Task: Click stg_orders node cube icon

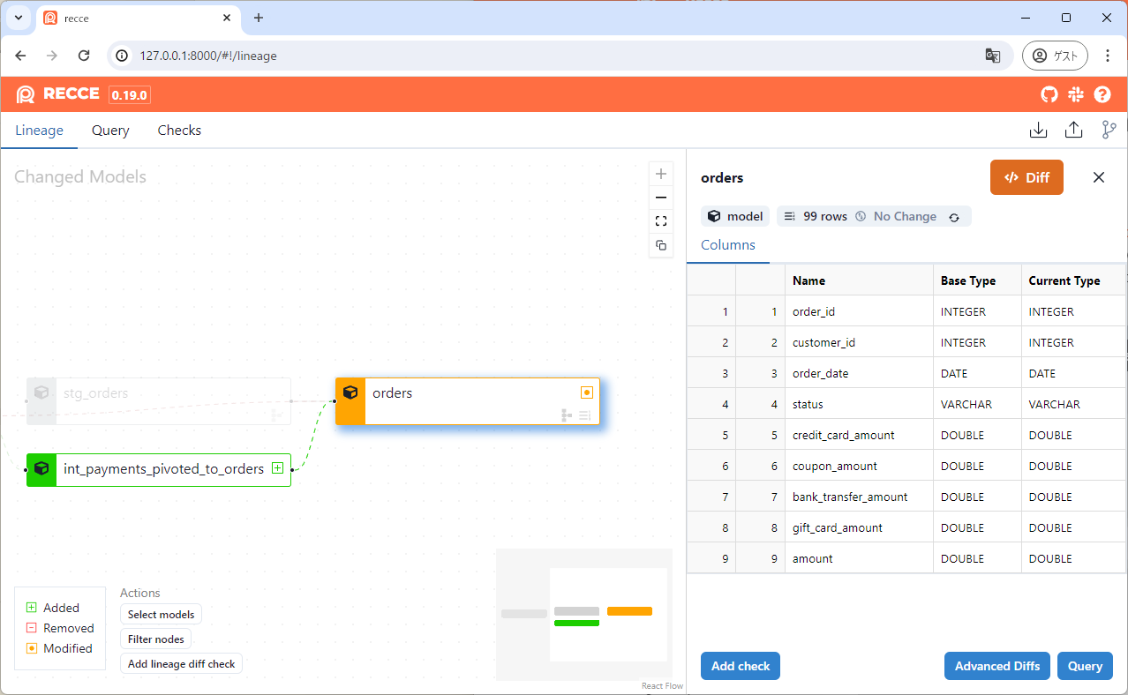Action: point(41,392)
